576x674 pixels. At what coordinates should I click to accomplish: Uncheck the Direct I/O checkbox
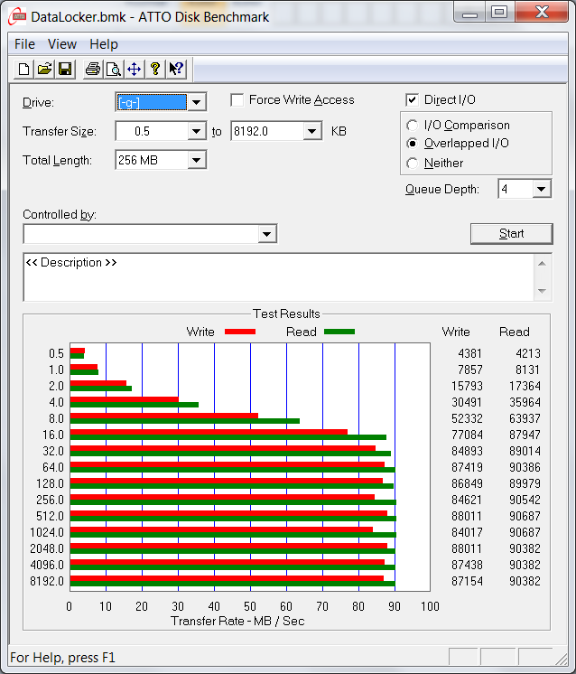pyautogui.click(x=413, y=100)
